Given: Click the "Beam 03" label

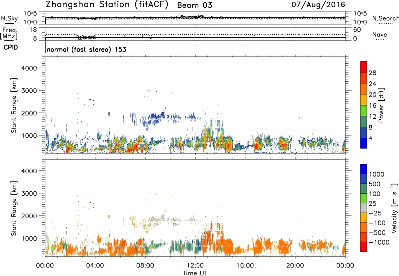Looking at the screenshot, I should click(195, 5).
